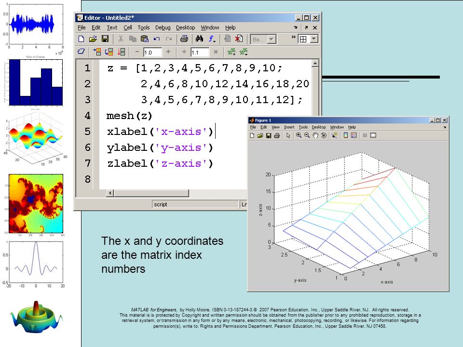Open the show cell titles percent dropdown icon
463x347 pixels.
[244, 52]
